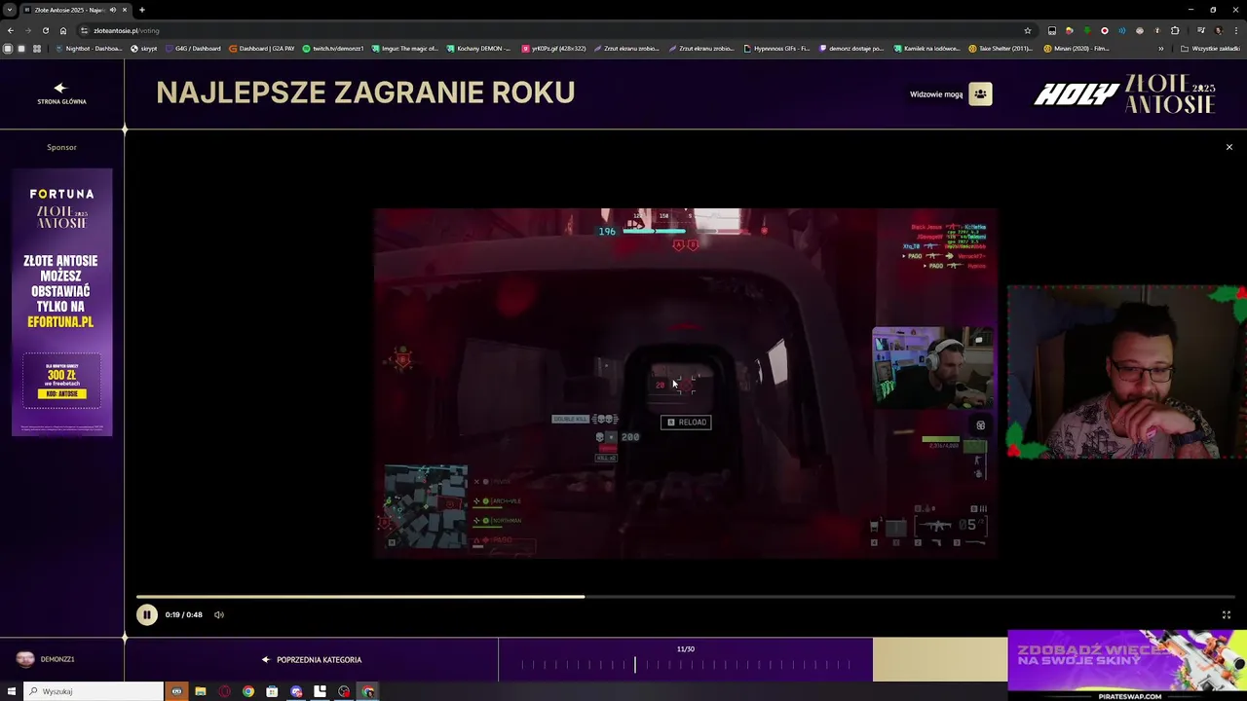
Task: Go back with the browser back arrow
Action: coord(11,30)
